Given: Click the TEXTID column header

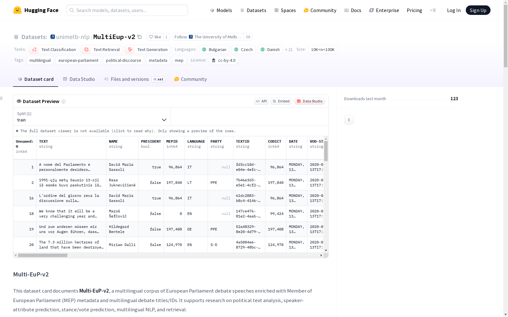Looking at the screenshot, I should [249, 147].
